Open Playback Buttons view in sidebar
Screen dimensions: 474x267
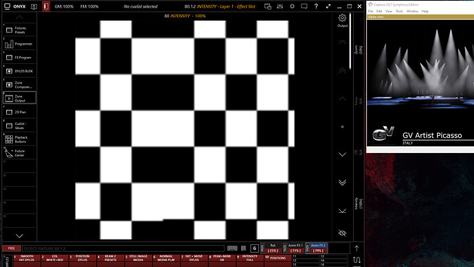point(19,139)
